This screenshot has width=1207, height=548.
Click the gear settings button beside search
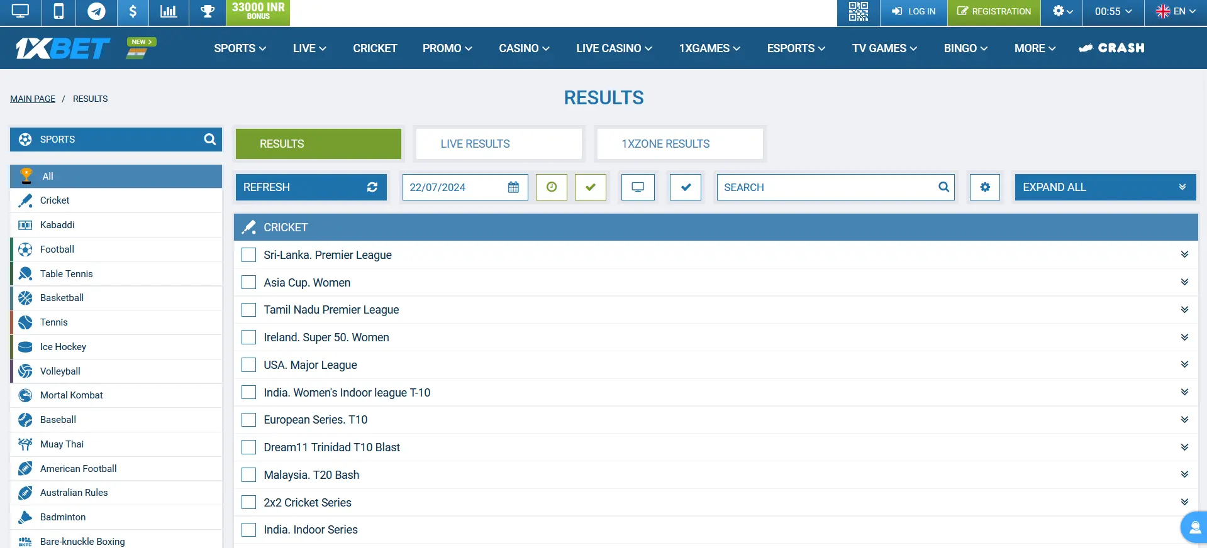984,187
